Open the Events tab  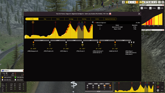coord(97,19)
